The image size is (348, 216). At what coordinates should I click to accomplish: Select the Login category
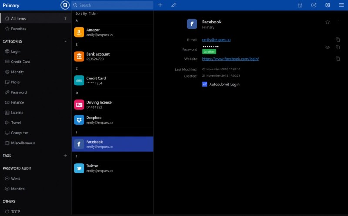coord(36,52)
